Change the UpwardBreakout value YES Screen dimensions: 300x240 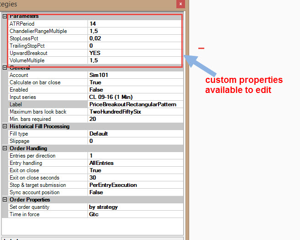pos(135,53)
